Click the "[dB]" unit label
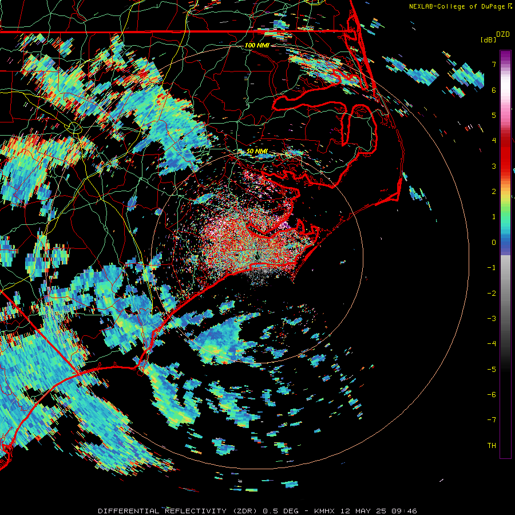The image size is (515, 515). (489, 39)
